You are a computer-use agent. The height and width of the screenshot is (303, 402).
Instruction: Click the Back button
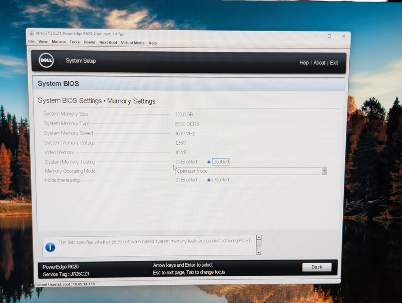pos(316,267)
